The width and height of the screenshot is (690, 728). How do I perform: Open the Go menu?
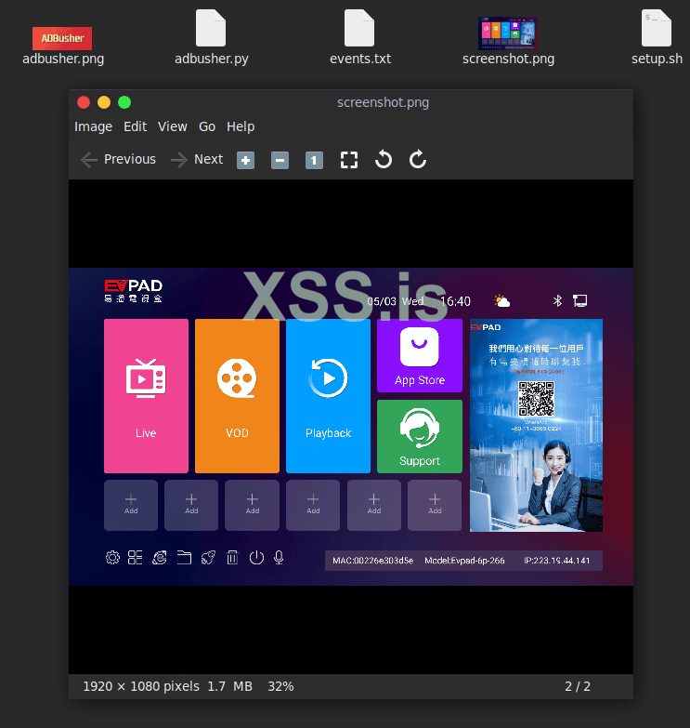pyautogui.click(x=207, y=126)
